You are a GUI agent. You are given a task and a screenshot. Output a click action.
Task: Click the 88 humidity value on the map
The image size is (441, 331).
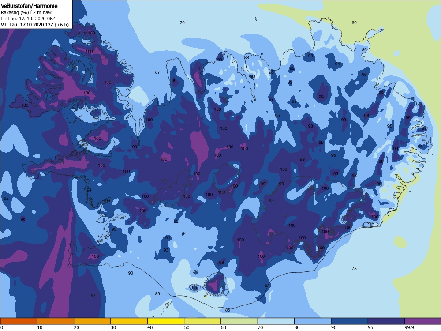(247, 58)
